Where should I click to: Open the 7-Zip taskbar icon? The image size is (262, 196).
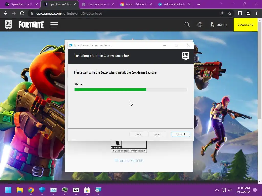[x=76, y=190]
